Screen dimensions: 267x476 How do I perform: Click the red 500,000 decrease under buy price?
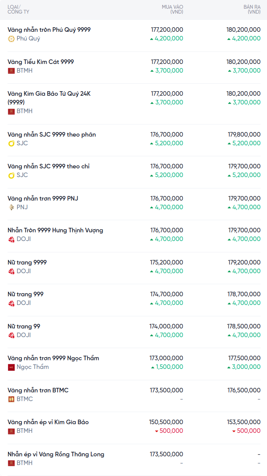tap(169, 431)
